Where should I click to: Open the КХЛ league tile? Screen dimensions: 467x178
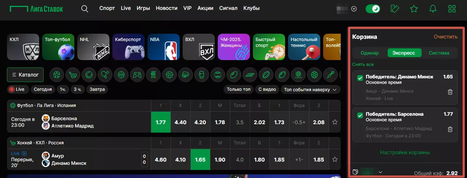tap(23, 47)
